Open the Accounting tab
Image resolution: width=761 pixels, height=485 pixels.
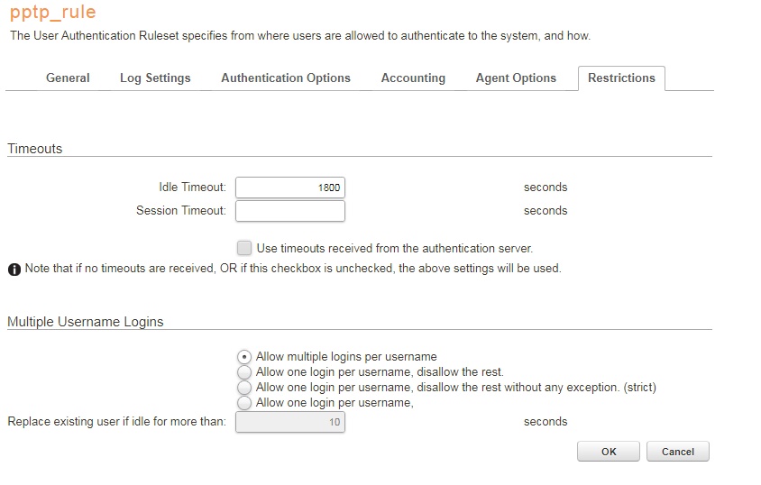tap(413, 78)
